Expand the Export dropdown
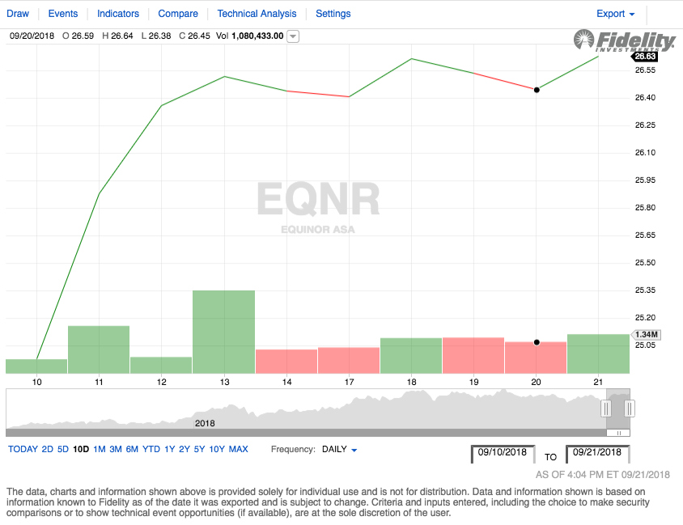This screenshot has width=683, height=525. (615, 14)
